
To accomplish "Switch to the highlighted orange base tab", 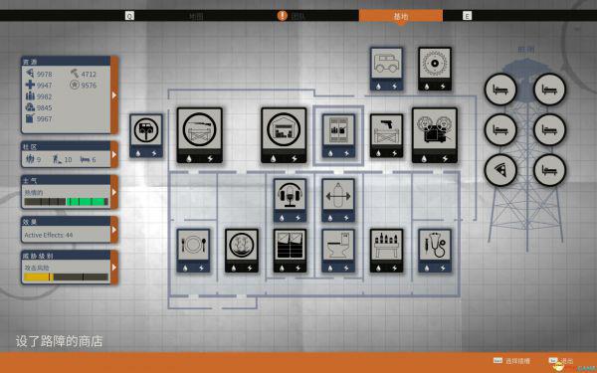I will (401, 16).
